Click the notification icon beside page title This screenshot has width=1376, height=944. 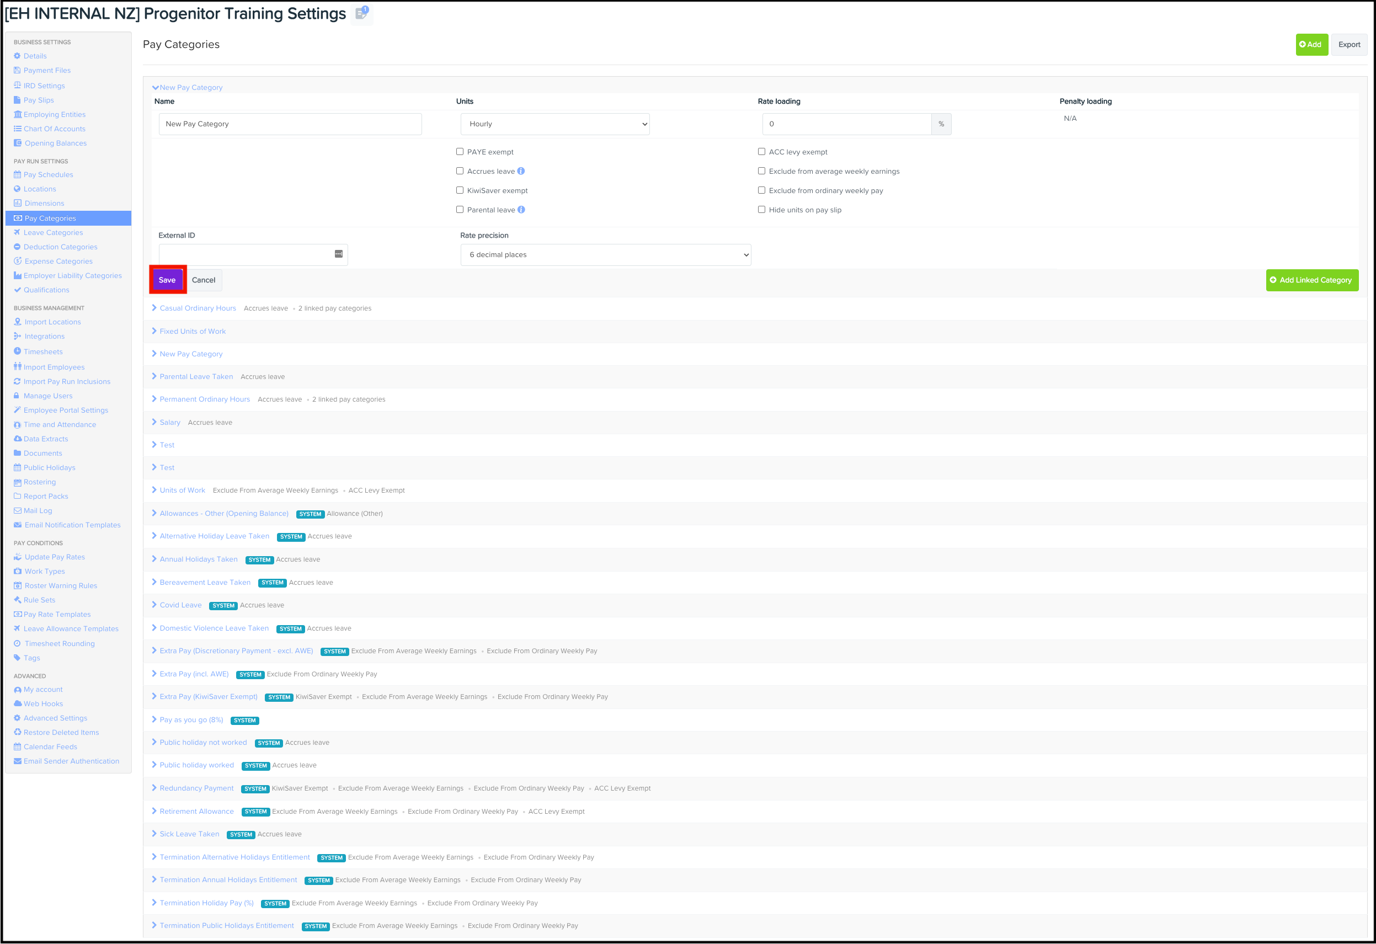(362, 13)
